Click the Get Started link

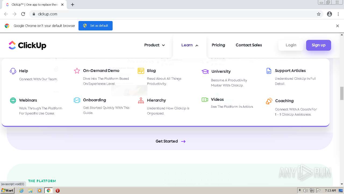pos(171,141)
